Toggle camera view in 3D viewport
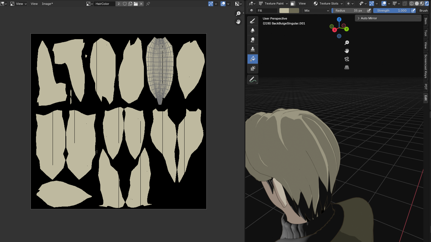Screen dimensions: 431x242 click(x=347, y=59)
